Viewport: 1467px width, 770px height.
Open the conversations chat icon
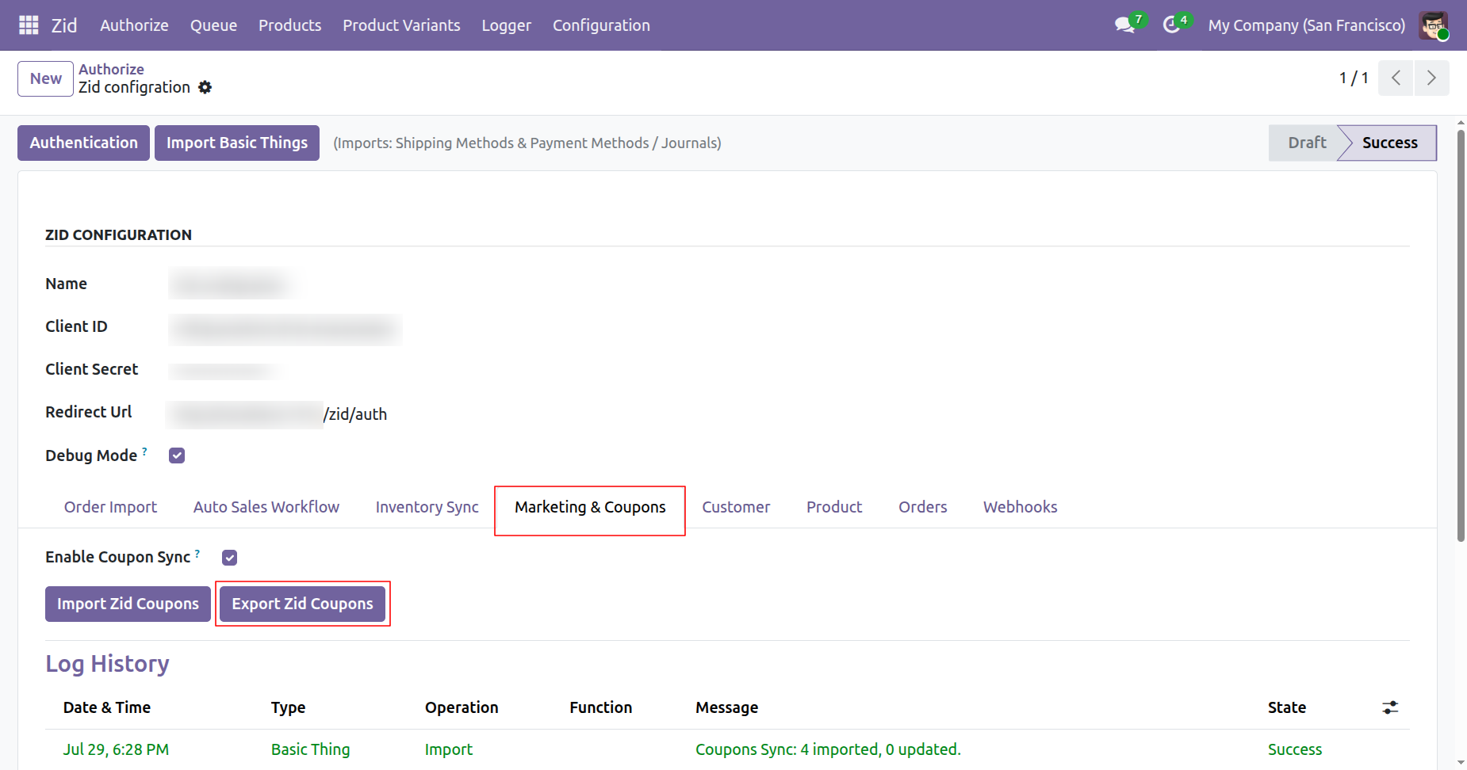pyautogui.click(x=1125, y=25)
